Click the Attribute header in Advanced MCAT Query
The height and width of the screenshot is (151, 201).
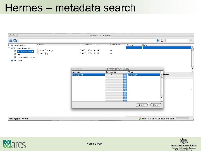tap(88, 72)
